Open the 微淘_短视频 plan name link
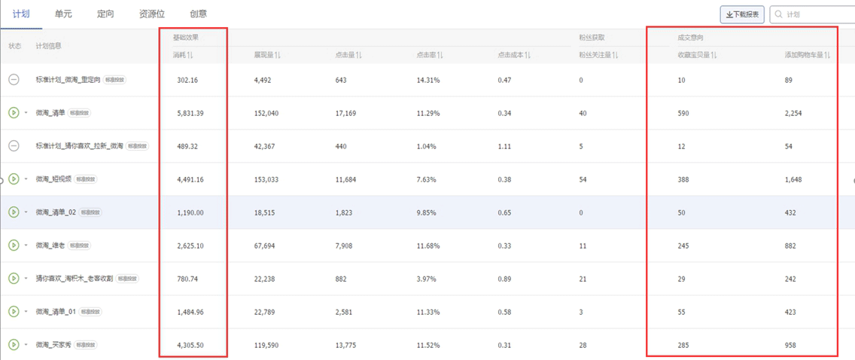855x360 pixels. [x=53, y=179]
